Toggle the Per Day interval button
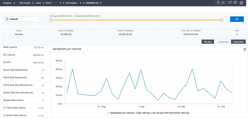Screen dimensions: 248x120 click(208, 42)
